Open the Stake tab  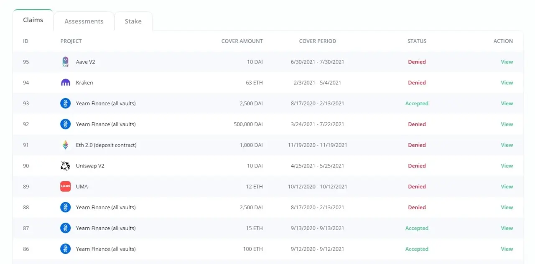pos(133,21)
